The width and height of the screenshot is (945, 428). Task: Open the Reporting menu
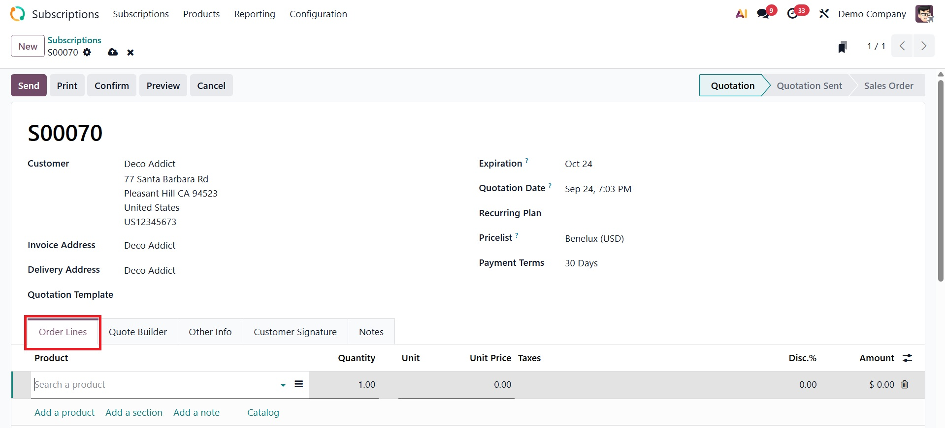click(255, 14)
